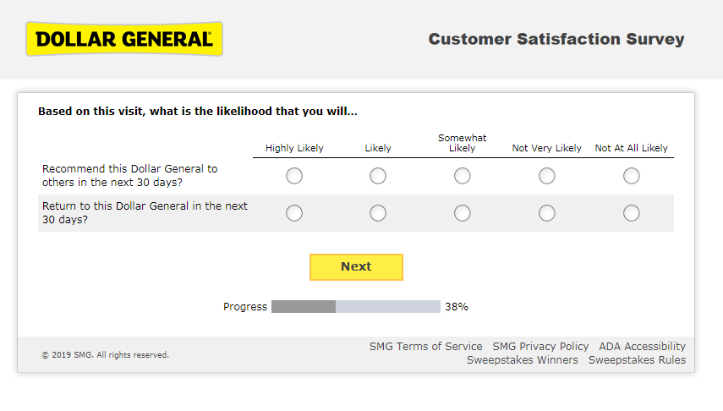The height and width of the screenshot is (411, 723).
Task: Click the Recommend this Dollar General question text
Action: coord(130,175)
